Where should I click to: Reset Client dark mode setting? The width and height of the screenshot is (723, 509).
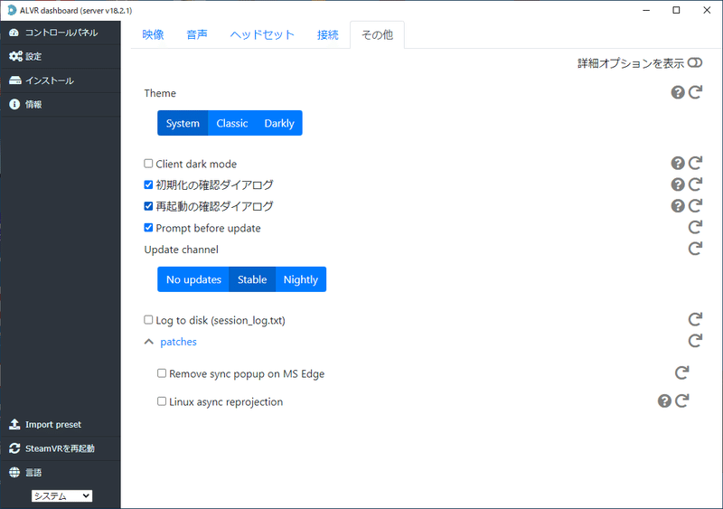[695, 163]
